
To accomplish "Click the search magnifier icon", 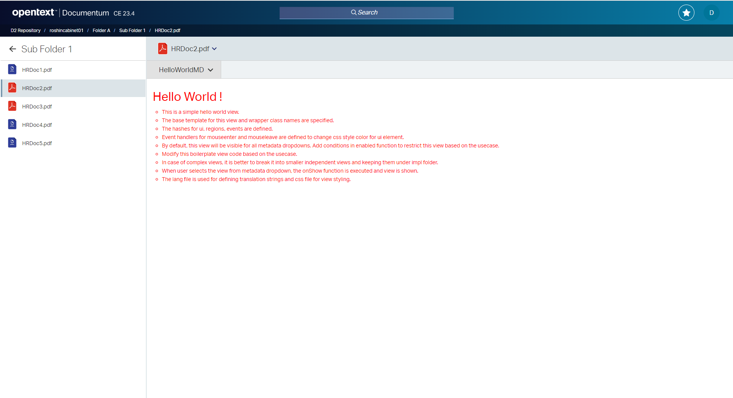I will point(353,12).
